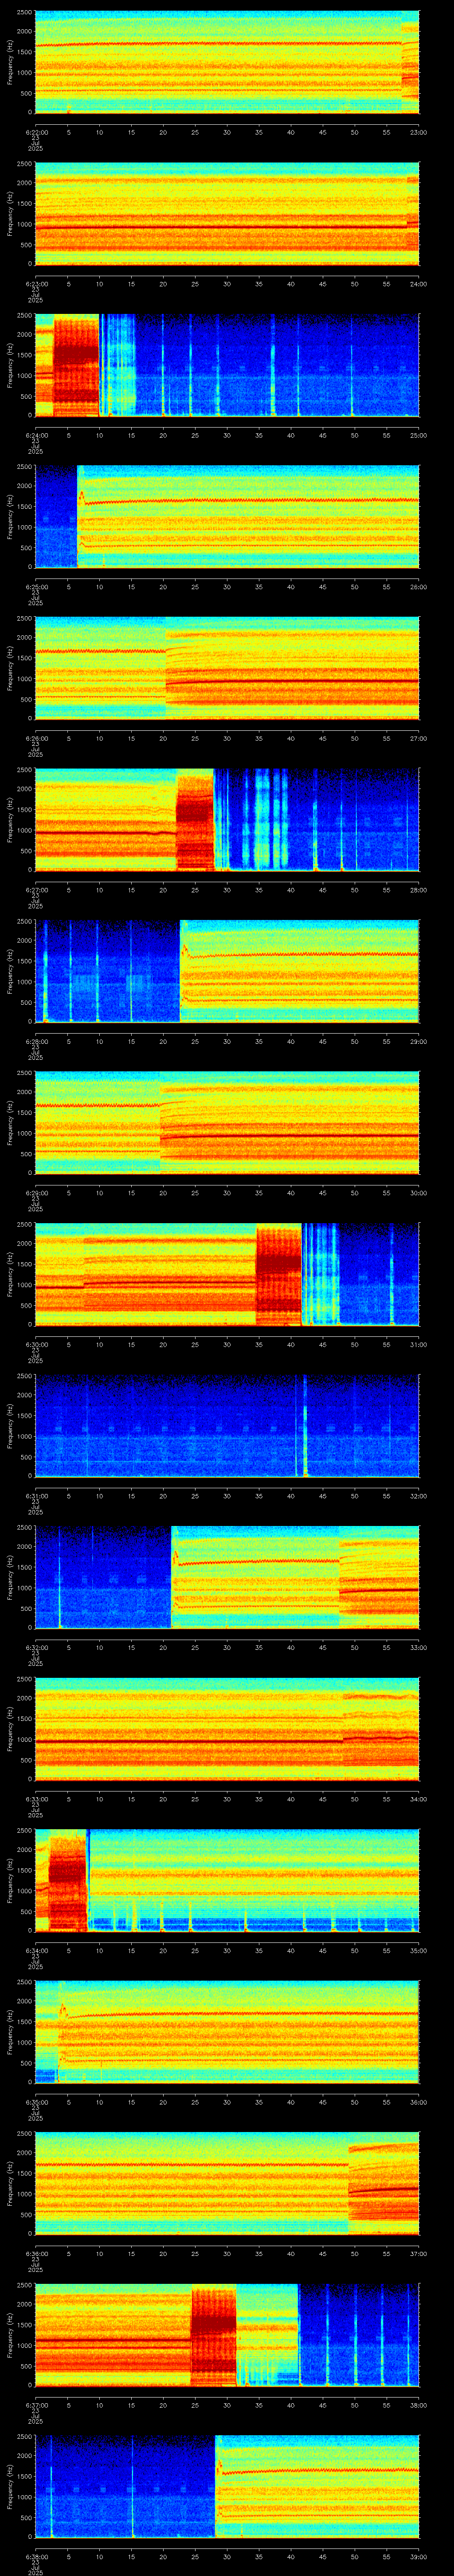Click Frequency (Hz) axis label of 6:23:00 panel

10,214
